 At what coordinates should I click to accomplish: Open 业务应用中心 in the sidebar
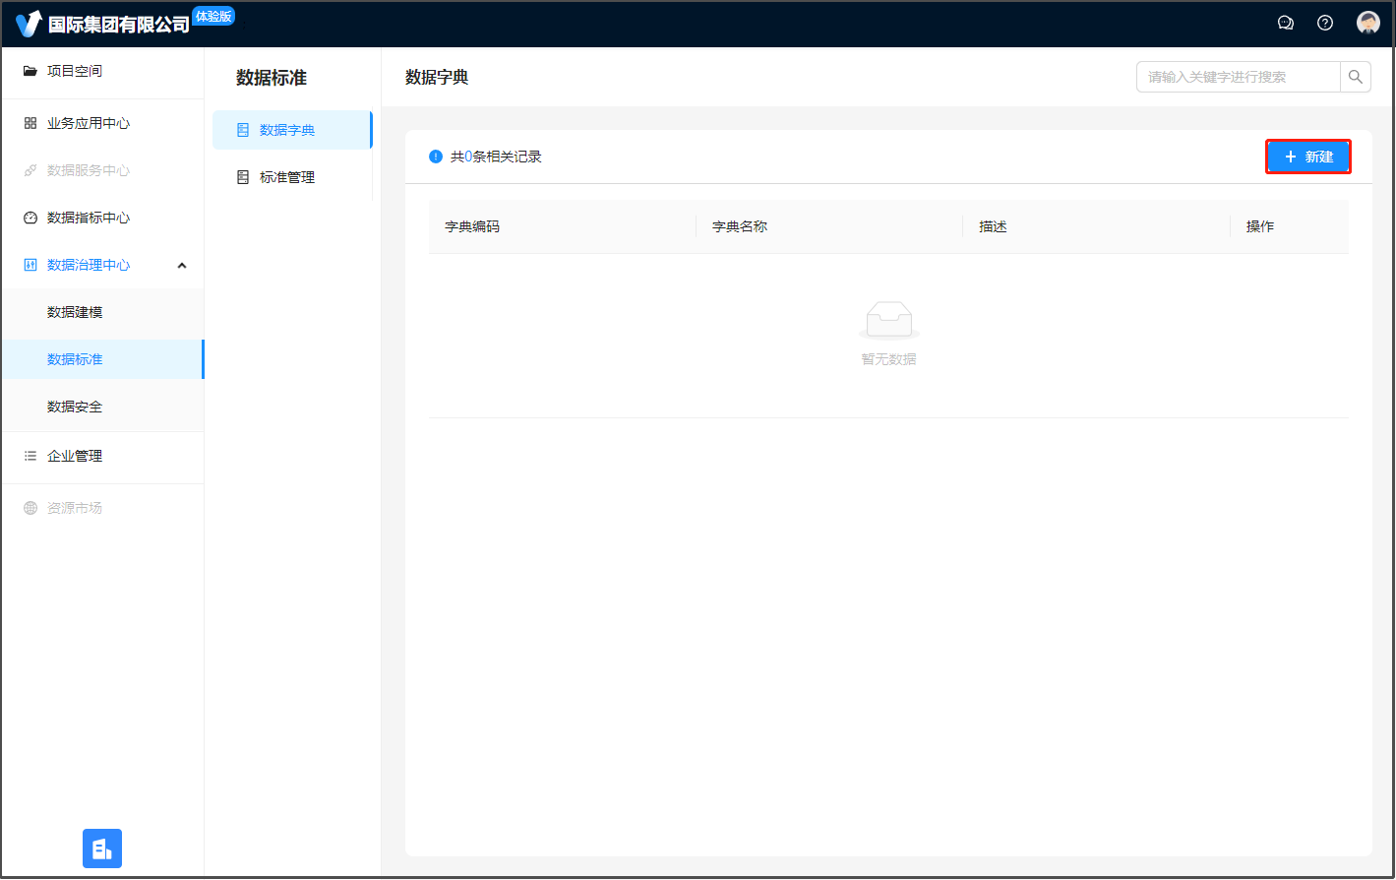click(x=89, y=123)
